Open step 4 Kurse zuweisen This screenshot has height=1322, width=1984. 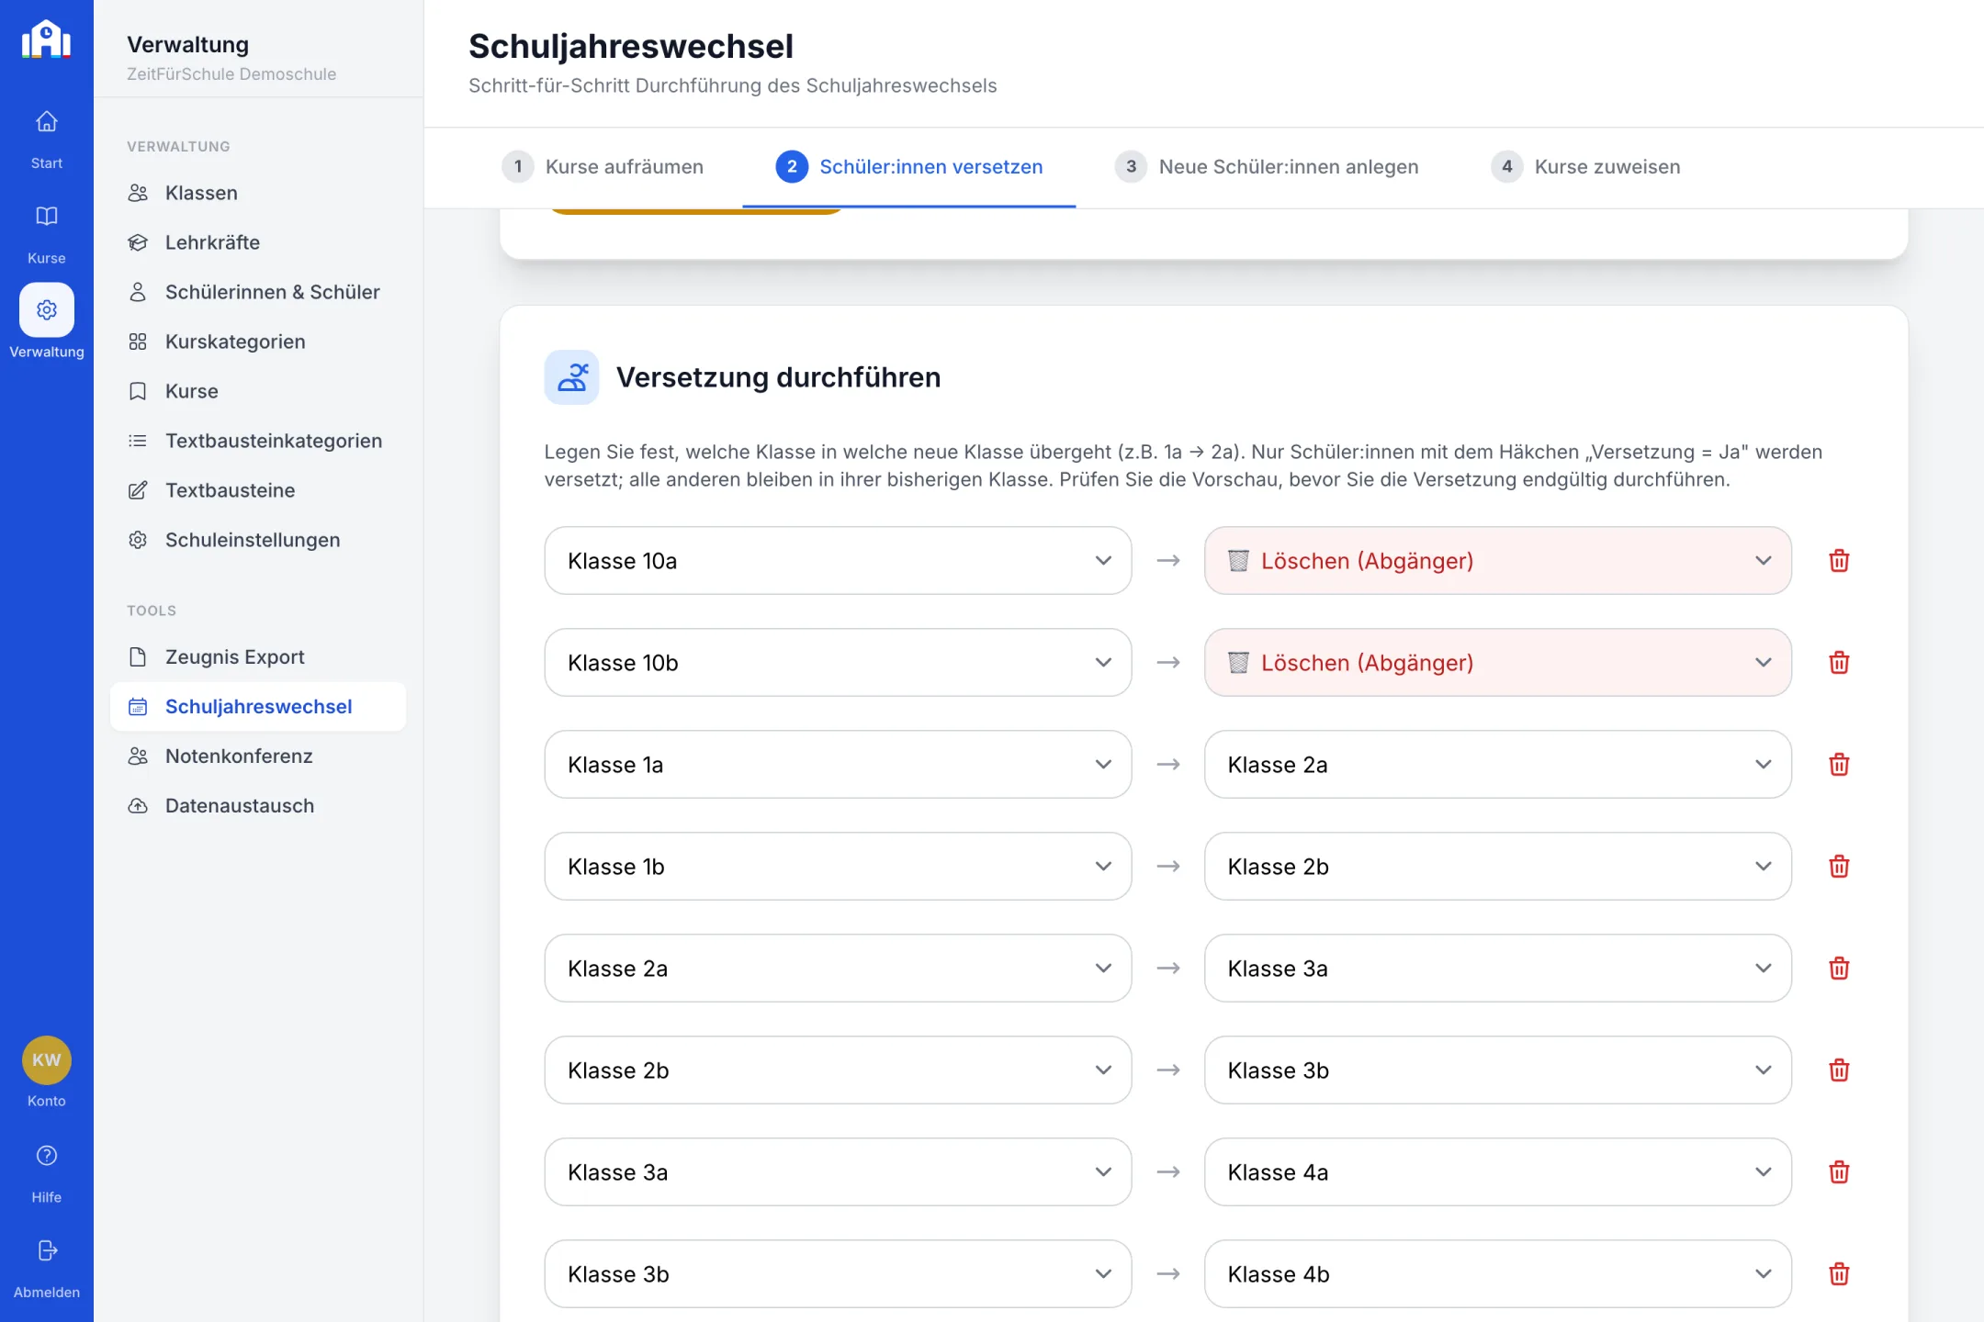pos(1585,167)
